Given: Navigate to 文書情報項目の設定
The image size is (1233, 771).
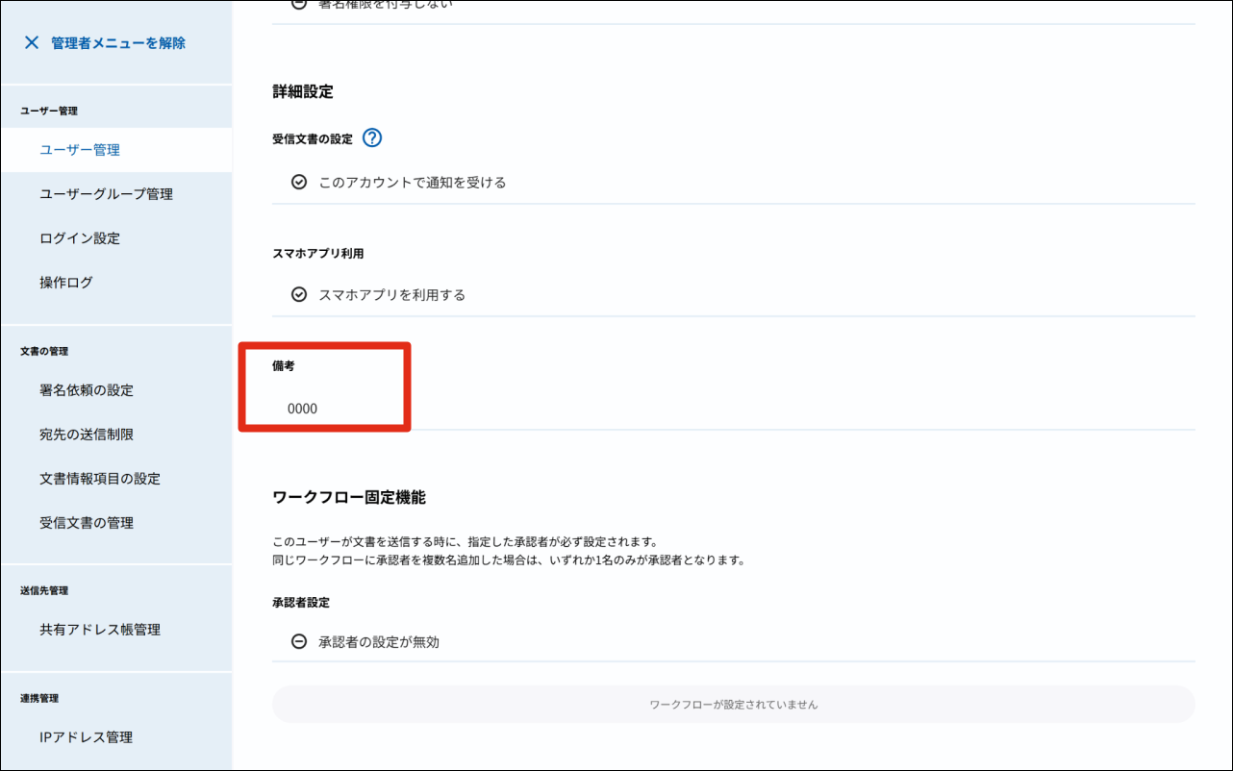Looking at the screenshot, I should [100, 479].
